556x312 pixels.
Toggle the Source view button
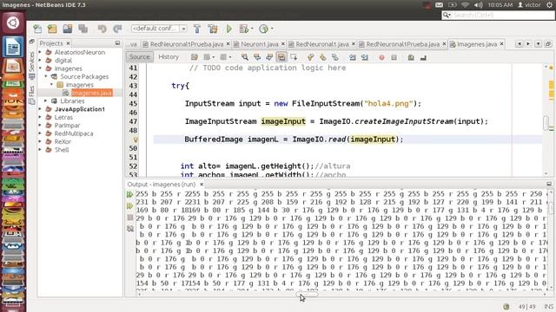pos(139,57)
